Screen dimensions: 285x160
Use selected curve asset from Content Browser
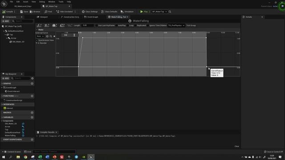(x=47, y=36)
